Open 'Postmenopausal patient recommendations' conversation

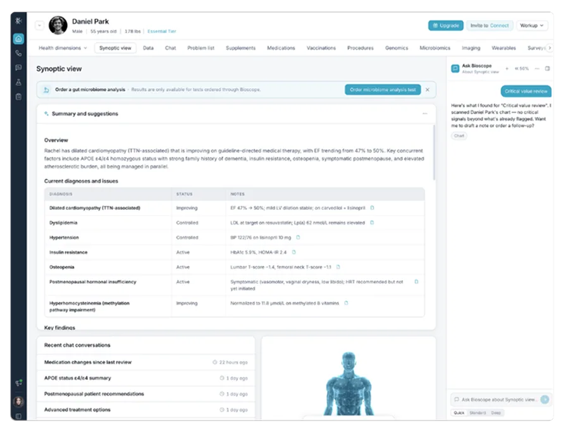pyautogui.click(x=145, y=394)
